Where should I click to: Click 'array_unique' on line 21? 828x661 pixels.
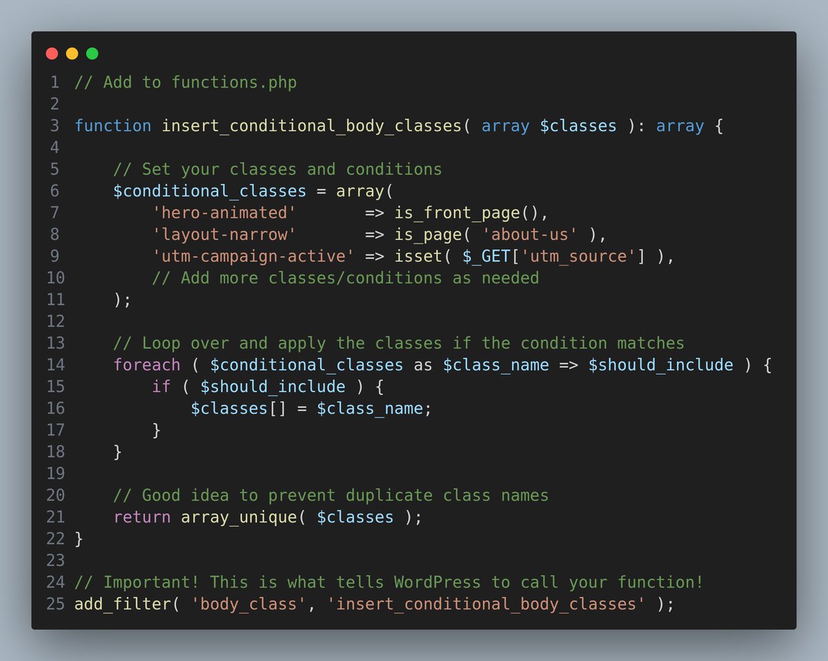pos(239,517)
